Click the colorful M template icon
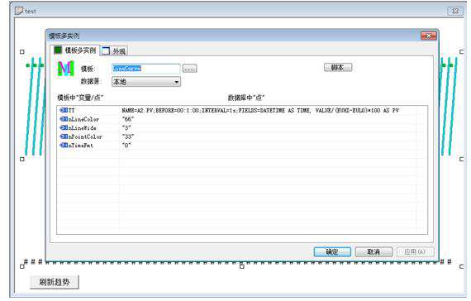 tap(66, 69)
